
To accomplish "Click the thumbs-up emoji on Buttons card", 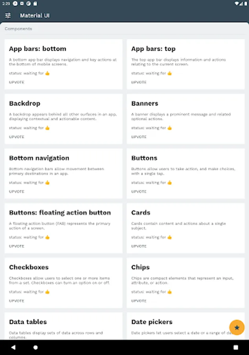I will (170, 183).
